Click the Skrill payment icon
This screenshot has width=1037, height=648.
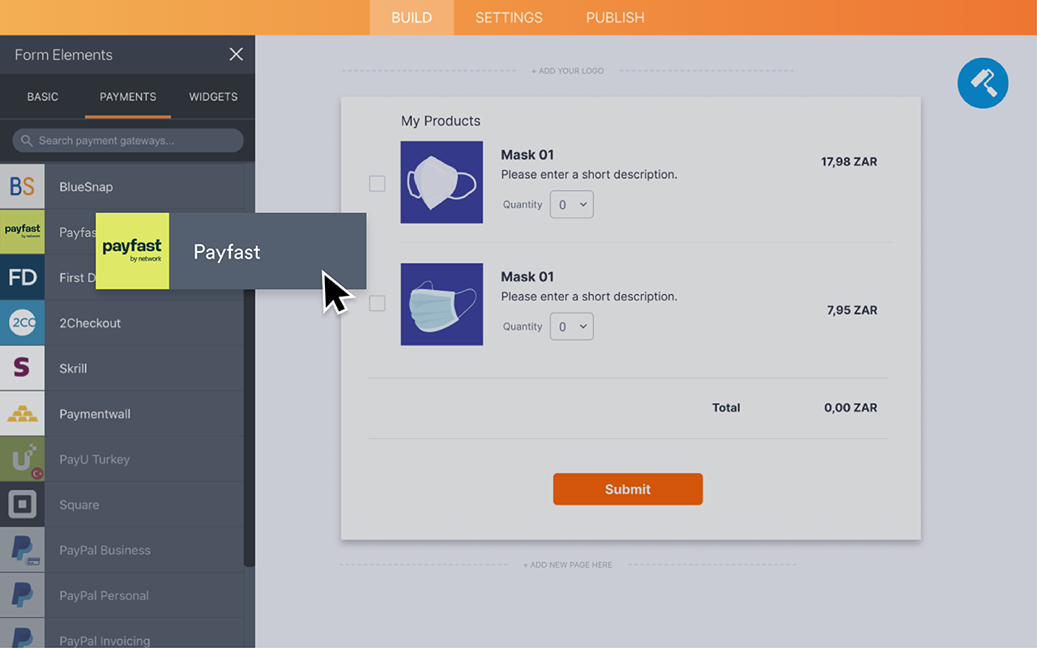pyautogui.click(x=22, y=368)
